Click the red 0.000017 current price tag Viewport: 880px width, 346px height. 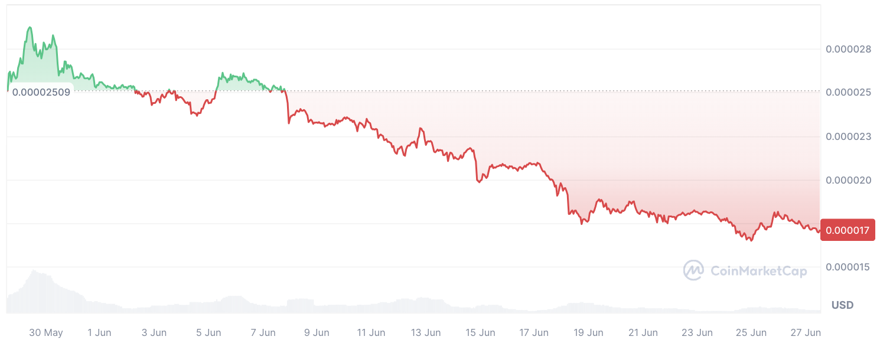[848, 230]
